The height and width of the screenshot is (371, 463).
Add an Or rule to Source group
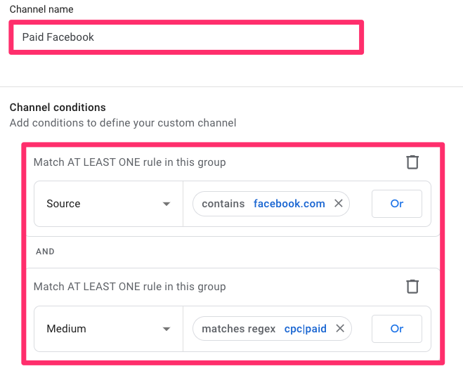tap(397, 204)
